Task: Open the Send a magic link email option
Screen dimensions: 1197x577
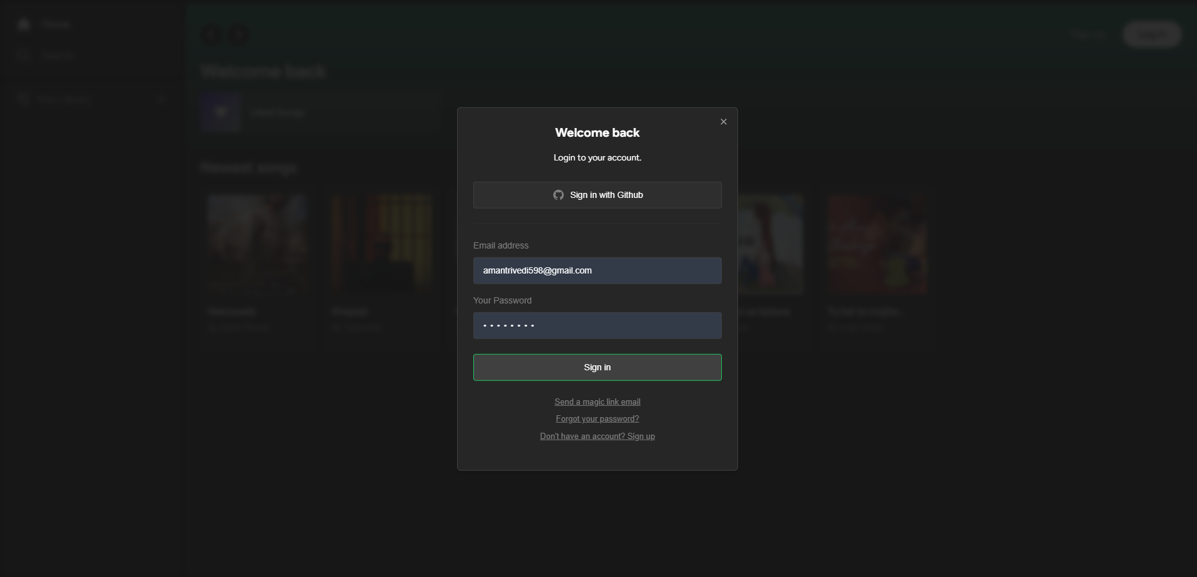Action: (x=597, y=402)
